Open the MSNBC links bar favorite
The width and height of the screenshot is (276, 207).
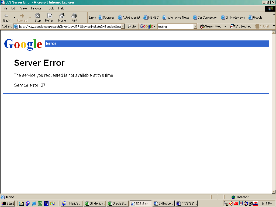click(x=151, y=18)
